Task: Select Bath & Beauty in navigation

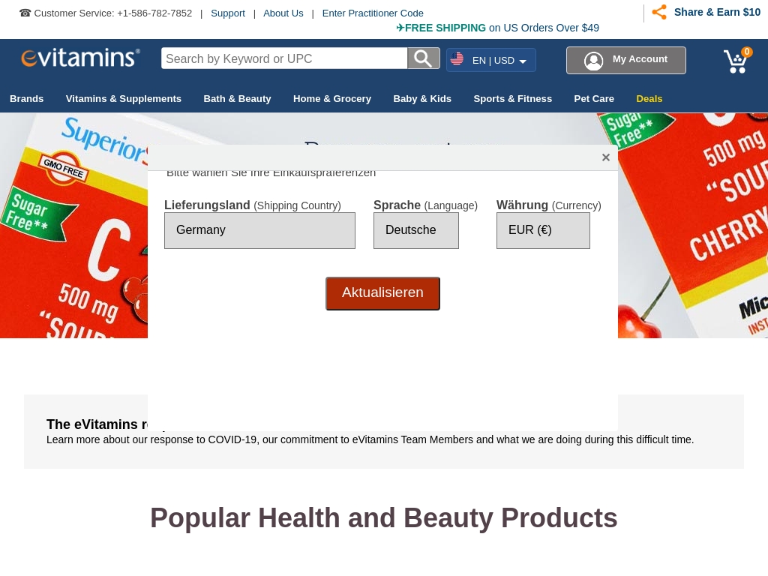Action: tap(238, 99)
